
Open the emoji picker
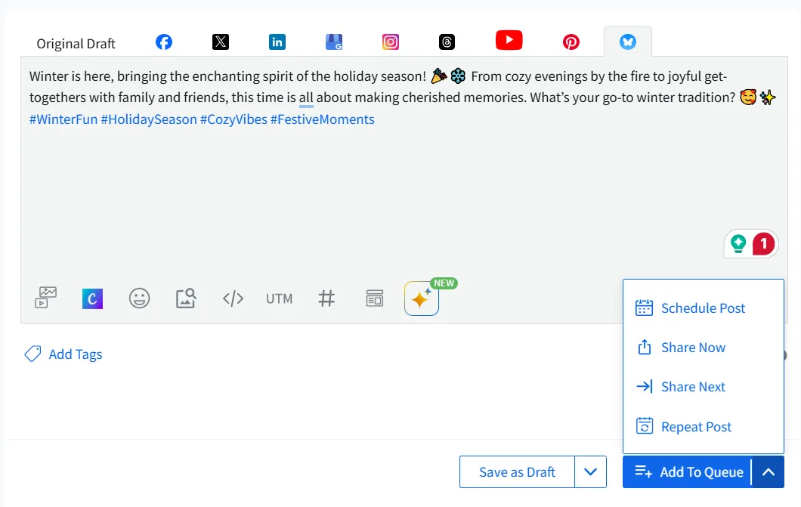(x=140, y=298)
